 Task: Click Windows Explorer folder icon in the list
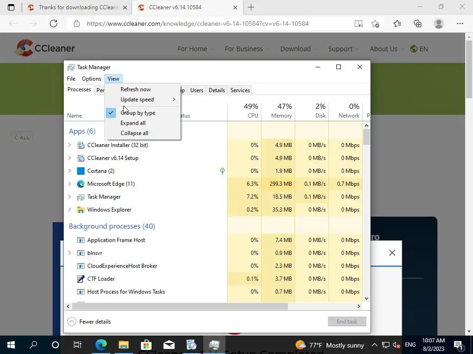click(80, 210)
